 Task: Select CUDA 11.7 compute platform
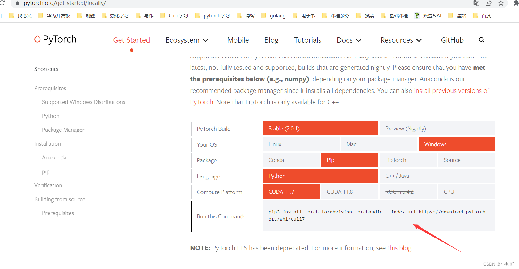(291, 192)
